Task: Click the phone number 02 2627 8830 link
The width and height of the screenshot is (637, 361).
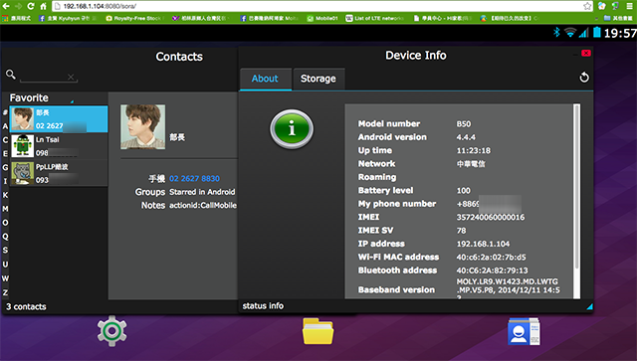Action: coord(194,179)
